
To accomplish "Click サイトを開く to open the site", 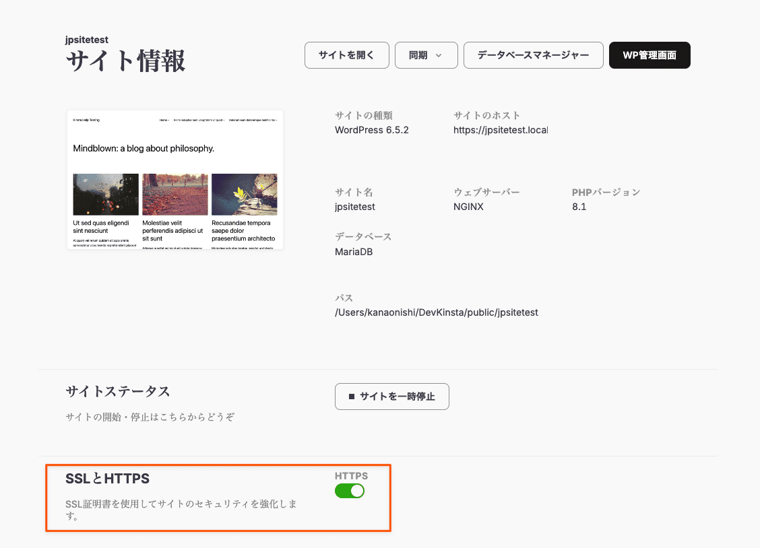I will click(346, 55).
